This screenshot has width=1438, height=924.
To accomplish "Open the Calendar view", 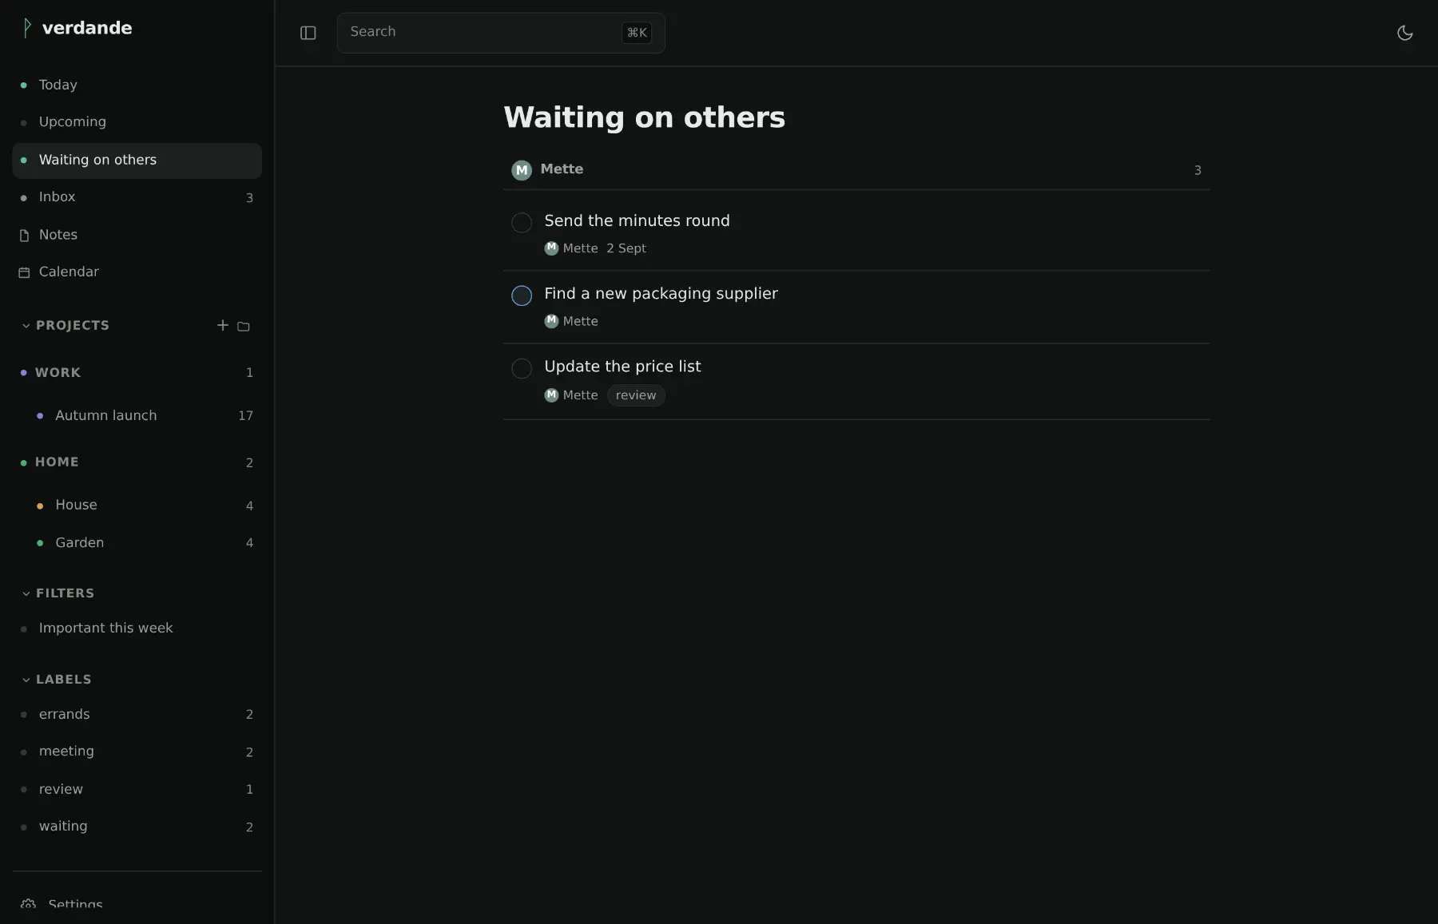I will click(x=137, y=272).
